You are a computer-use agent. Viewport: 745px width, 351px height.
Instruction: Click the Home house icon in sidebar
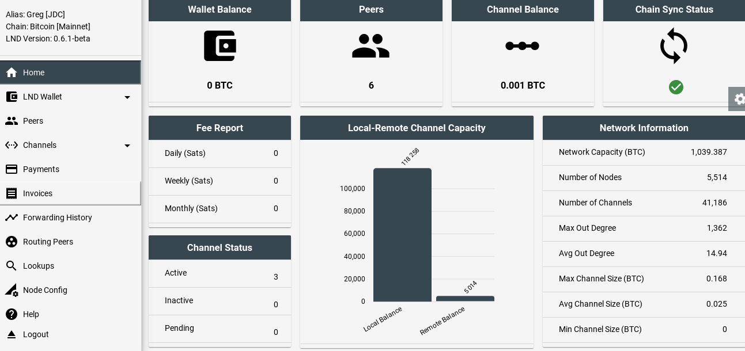tap(12, 73)
